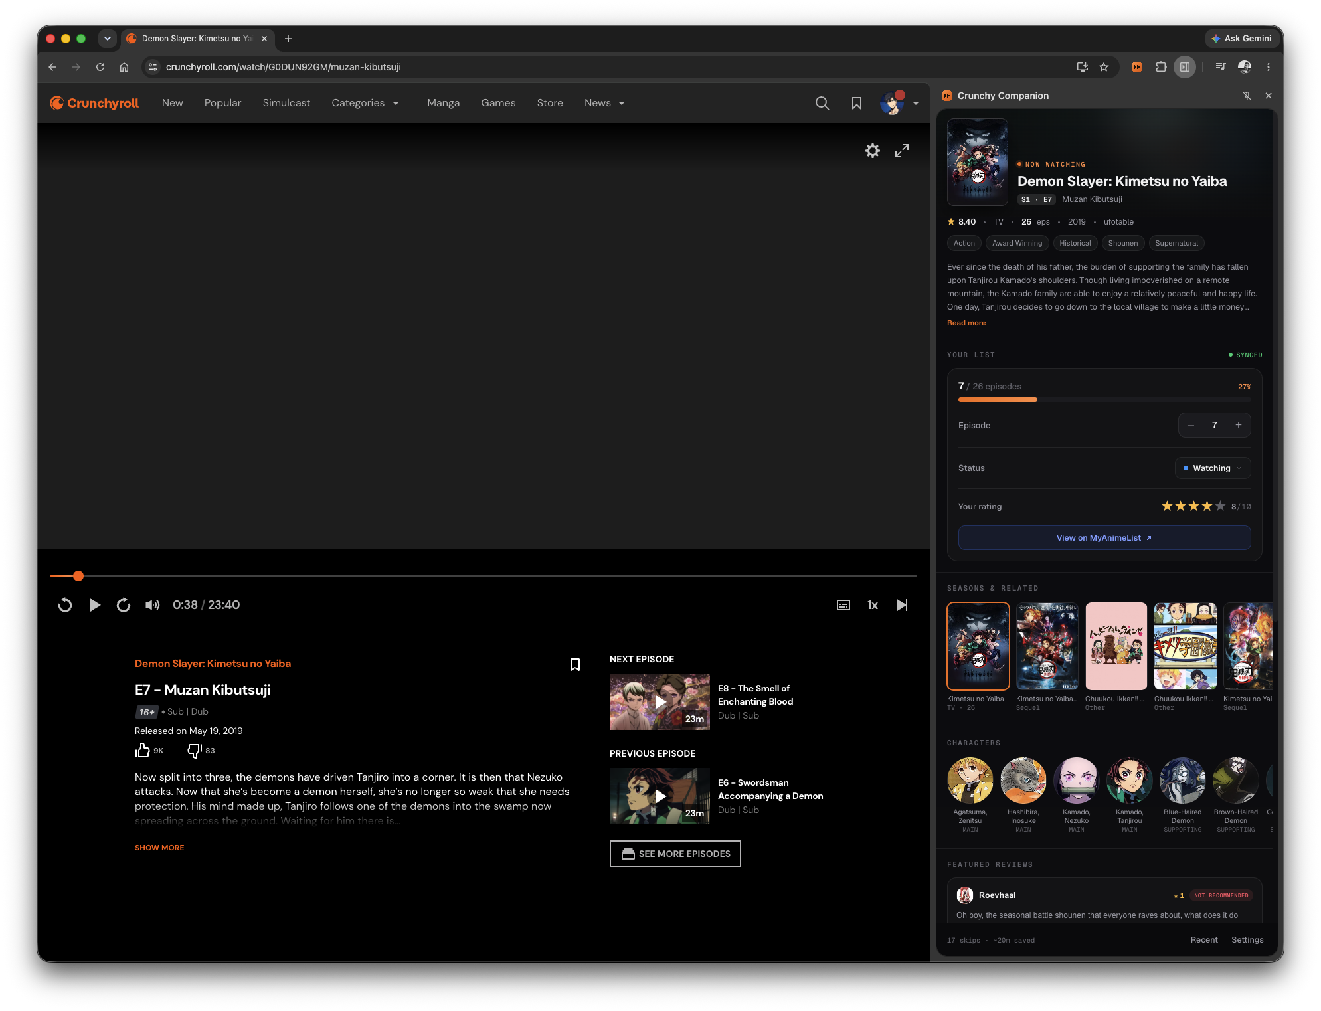The width and height of the screenshot is (1321, 1011).
Task: Click Ask Gemini button
Action: click(x=1241, y=39)
